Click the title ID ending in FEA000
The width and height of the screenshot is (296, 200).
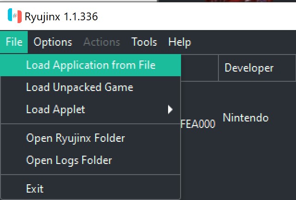tap(199, 124)
